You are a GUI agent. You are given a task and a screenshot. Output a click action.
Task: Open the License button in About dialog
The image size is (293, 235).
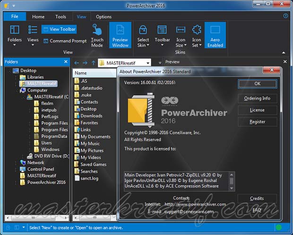click(x=257, y=110)
